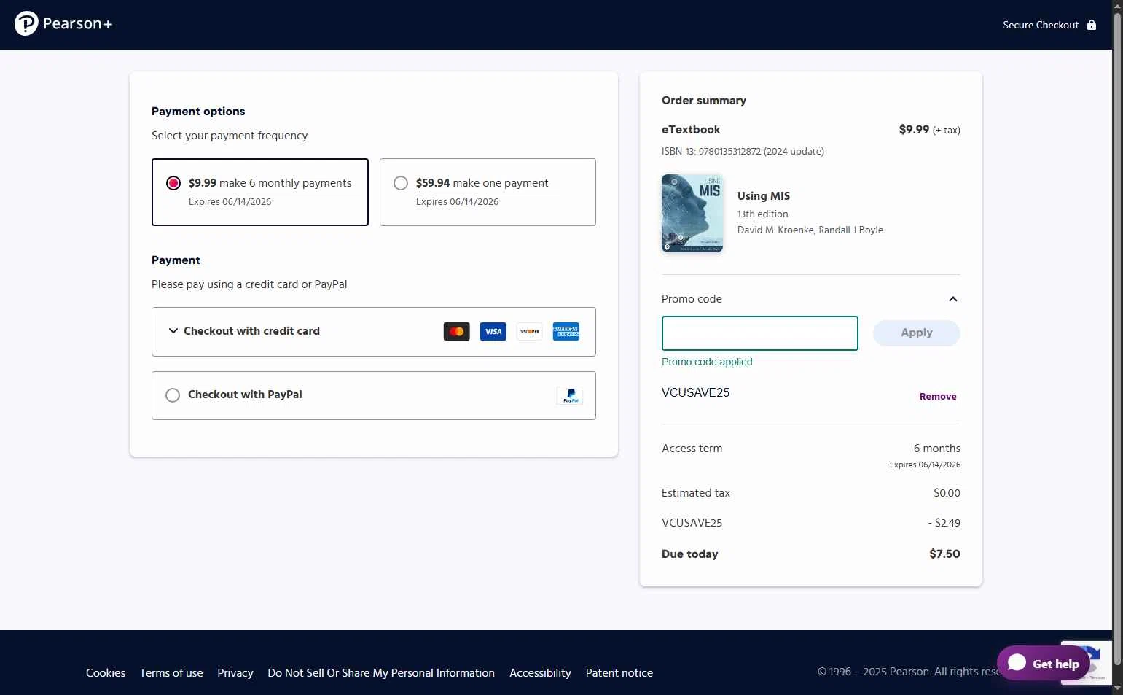Image resolution: width=1123 pixels, height=695 pixels.
Task: Click the 'Secure Checkout' header text
Action: pyautogui.click(x=1041, y=25)
